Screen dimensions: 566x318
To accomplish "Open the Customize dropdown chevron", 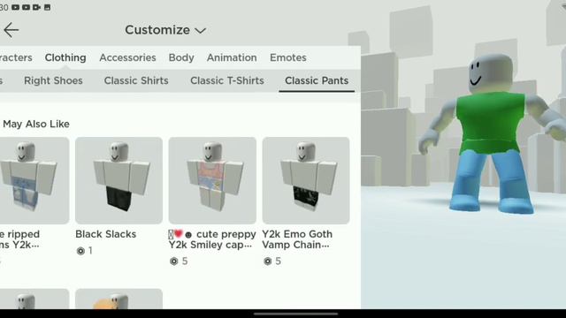I will (x=201, y=31).
